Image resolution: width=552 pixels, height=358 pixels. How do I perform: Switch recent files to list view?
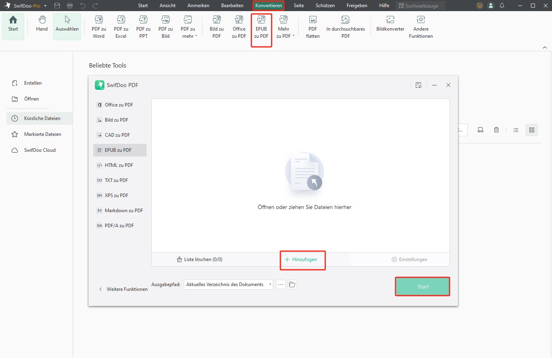[516, 130]
